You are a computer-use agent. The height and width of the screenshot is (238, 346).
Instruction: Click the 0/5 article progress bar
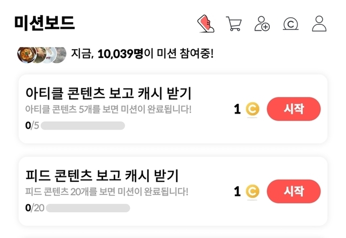pyautogui.click(x=83, y=126)
